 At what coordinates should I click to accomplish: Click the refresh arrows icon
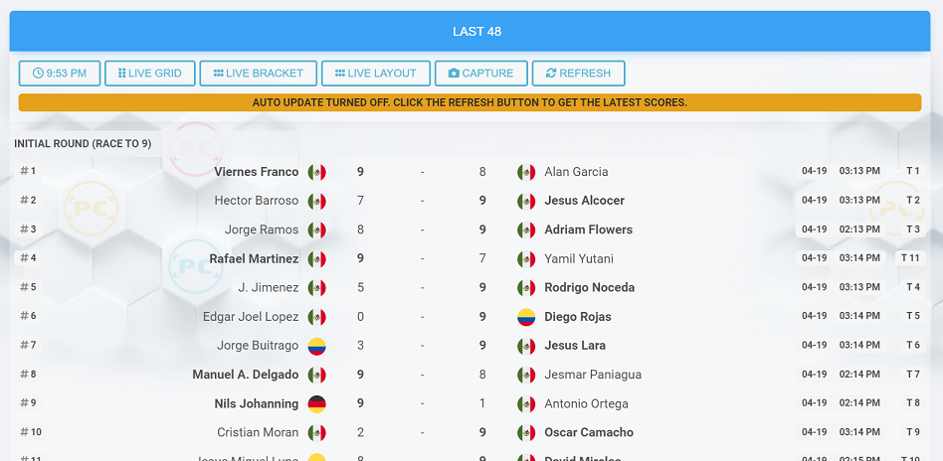point(551,74)
